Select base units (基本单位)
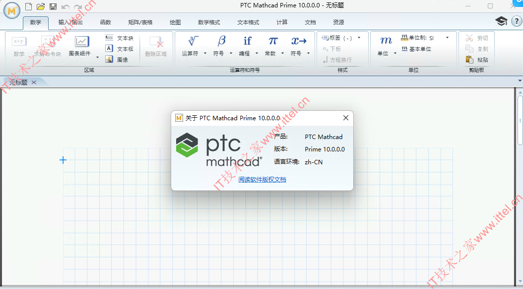The width and height of the screenshot is (523, 289). point(416,49)
